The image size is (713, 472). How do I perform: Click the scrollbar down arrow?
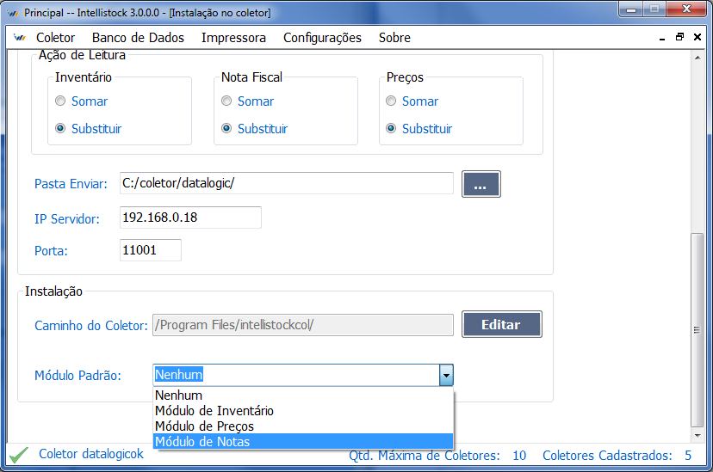(x=697, y=436)
